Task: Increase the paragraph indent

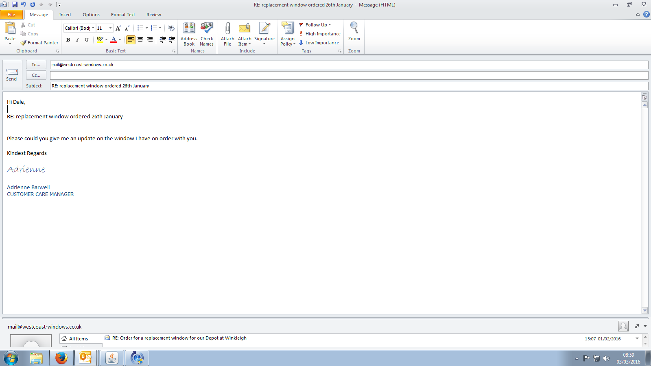Action: coord(172,40)
